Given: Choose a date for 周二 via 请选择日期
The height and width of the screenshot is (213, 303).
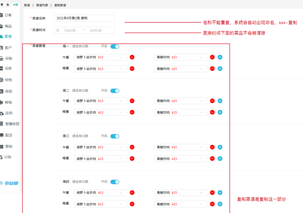Looking at the screenshot, I should coord(80,91).
